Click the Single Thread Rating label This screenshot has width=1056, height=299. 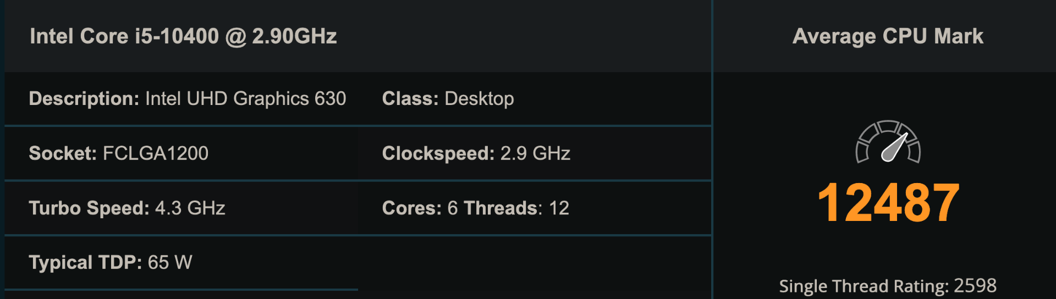[x=864, y=286]
